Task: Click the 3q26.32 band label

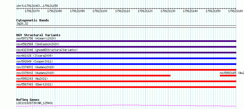Action: pos(22,24)
